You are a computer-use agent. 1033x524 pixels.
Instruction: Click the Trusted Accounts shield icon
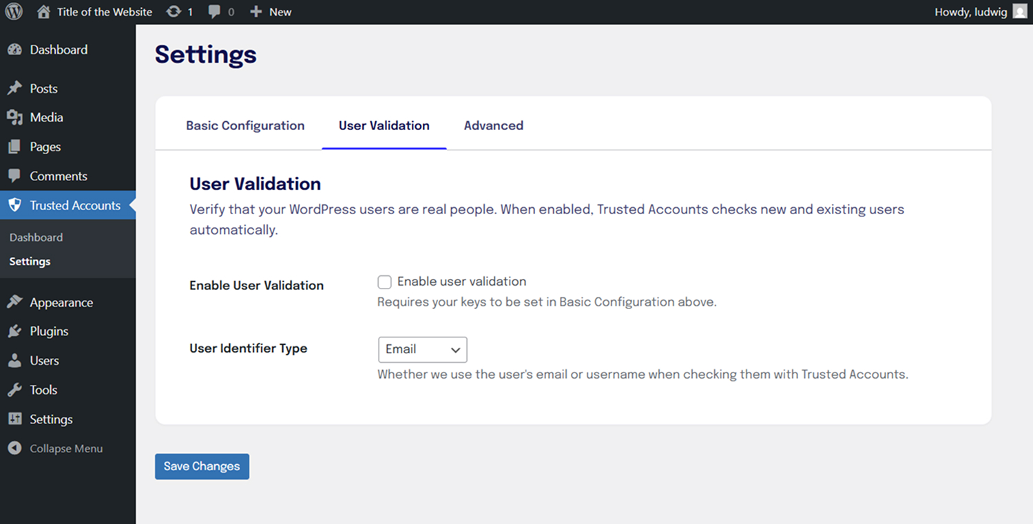(x=14, y=205)
